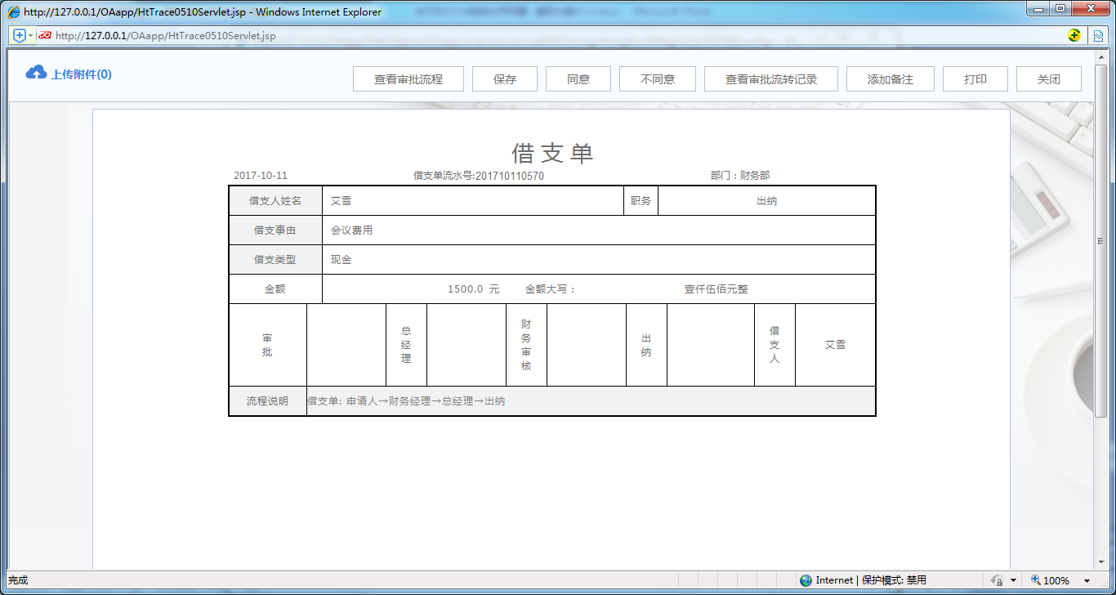Click the 同意 approval button

coord(578,78)
